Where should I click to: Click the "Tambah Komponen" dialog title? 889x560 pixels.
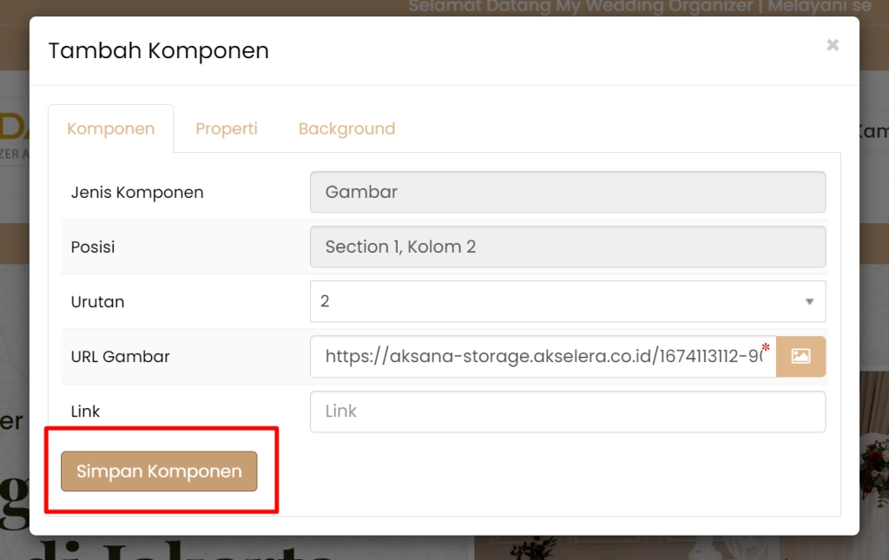pyautogui.click(x=158, y=51)
